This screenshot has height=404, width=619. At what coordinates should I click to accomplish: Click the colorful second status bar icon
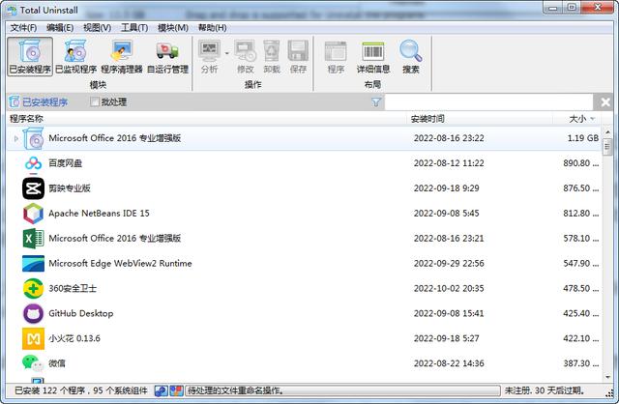point(176,390)
